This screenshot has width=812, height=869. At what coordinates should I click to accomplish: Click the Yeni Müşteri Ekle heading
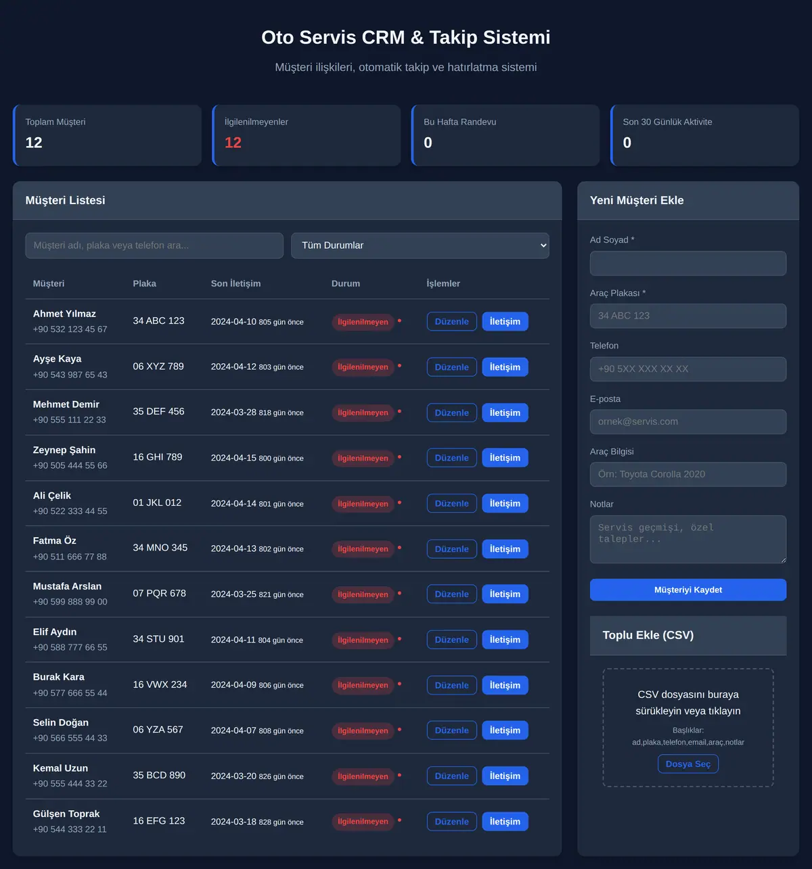[x=637, y=200]
